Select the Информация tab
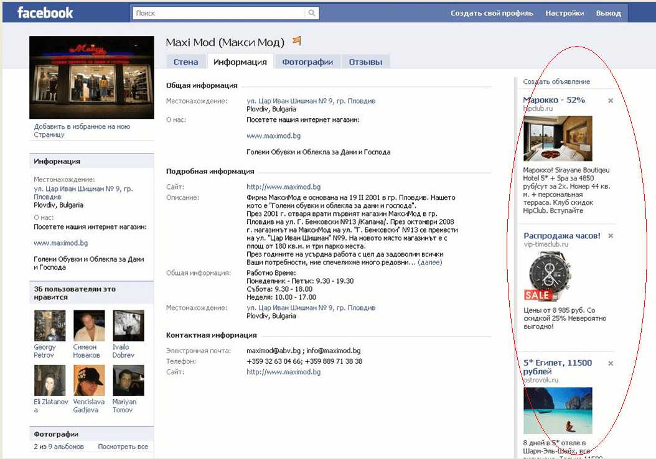Screen dimensions: 656x459 [240, 62]
